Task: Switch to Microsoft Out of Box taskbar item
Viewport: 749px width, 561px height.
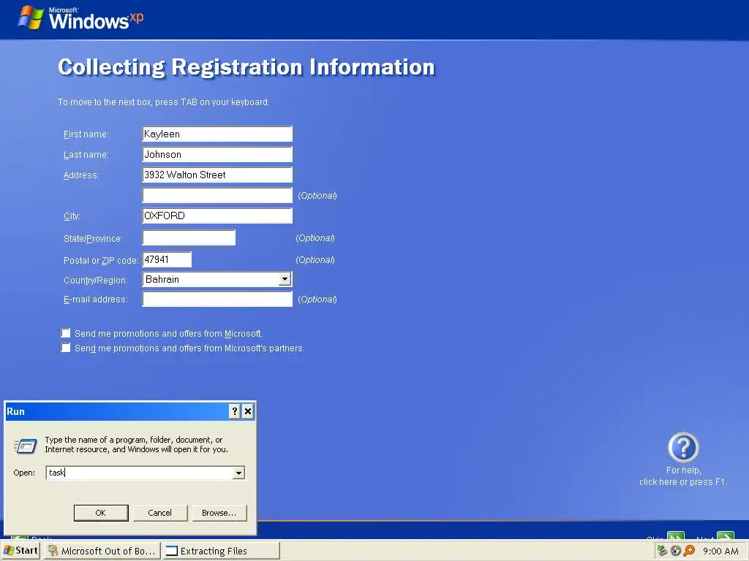Action: coord(102,551)
